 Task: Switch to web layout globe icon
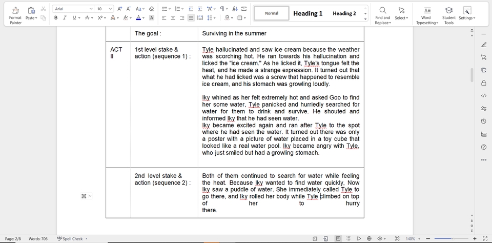[x=370, y=238]
